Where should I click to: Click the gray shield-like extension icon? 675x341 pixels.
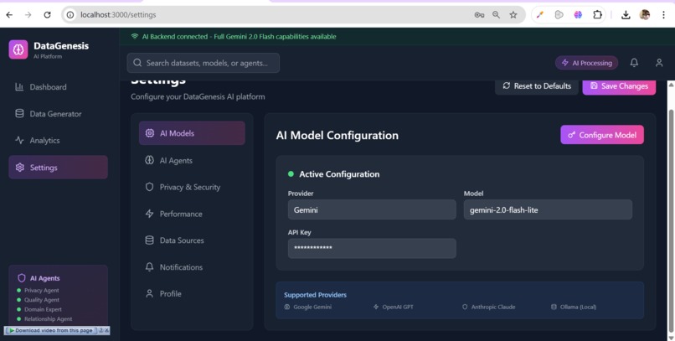(x=559, y=14)
